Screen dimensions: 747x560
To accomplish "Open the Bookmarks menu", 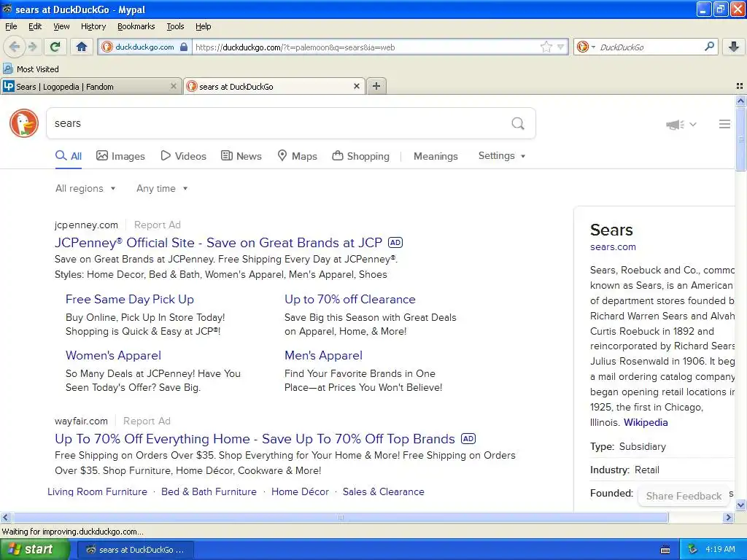I will click(x=136, y=26).
